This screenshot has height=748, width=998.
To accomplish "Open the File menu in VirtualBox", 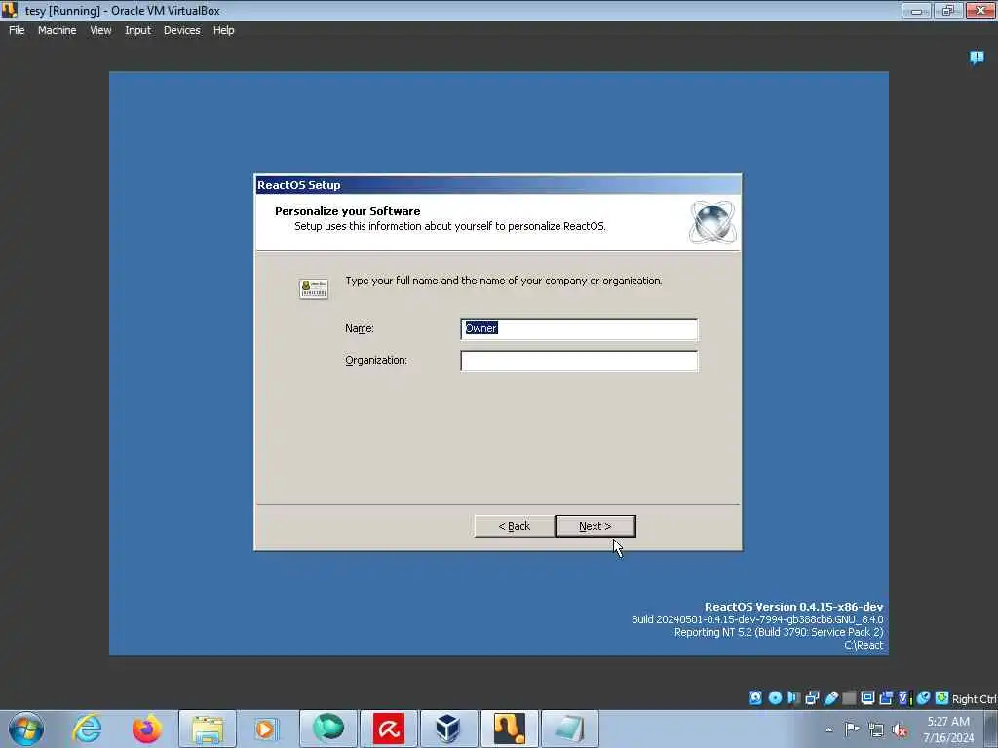I will click(x=17, y=30).
